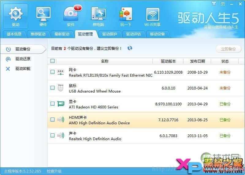
Task: Click the 发布日期 column header
Action: 197,61
